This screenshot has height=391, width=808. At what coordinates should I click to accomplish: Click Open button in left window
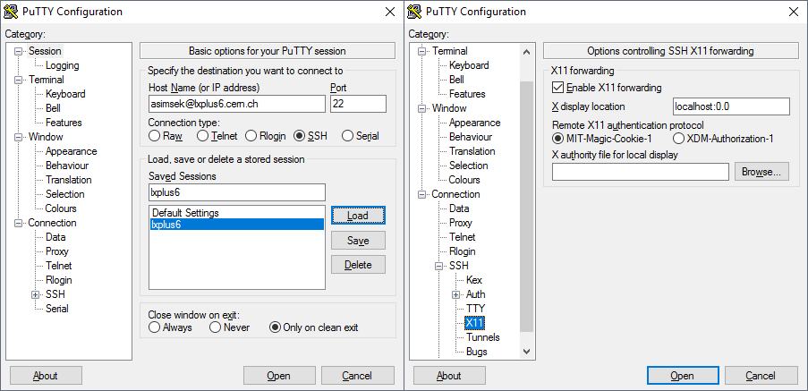coord(279,376)
